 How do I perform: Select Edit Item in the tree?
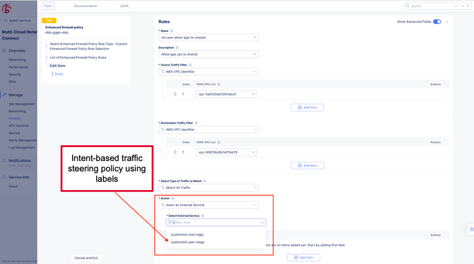coord(58,66)
